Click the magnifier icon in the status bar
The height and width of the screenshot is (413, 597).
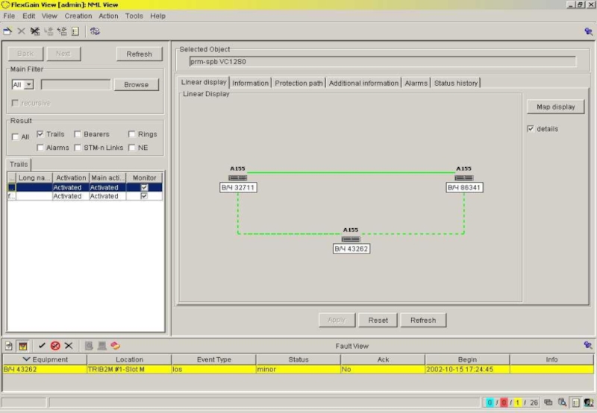[562, 403]
